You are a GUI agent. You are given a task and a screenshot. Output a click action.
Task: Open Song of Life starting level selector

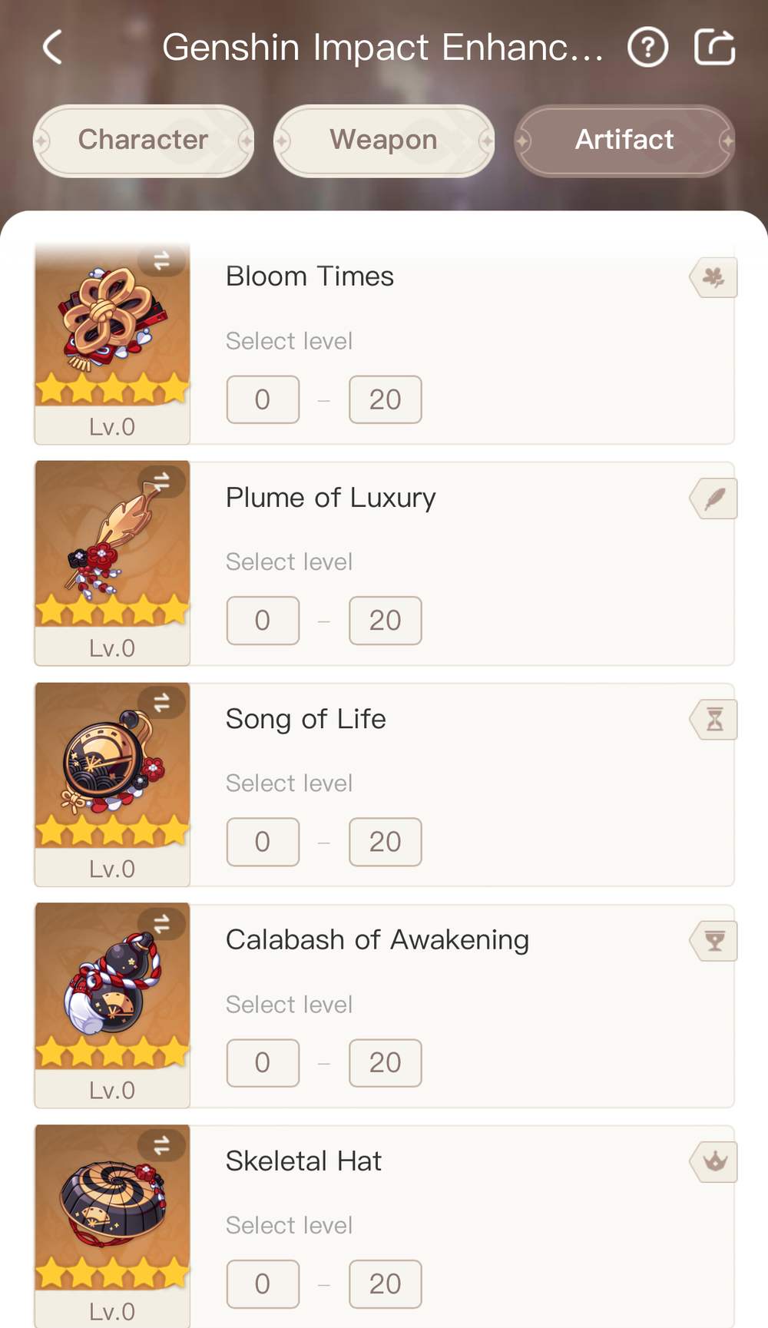point(263,842)
